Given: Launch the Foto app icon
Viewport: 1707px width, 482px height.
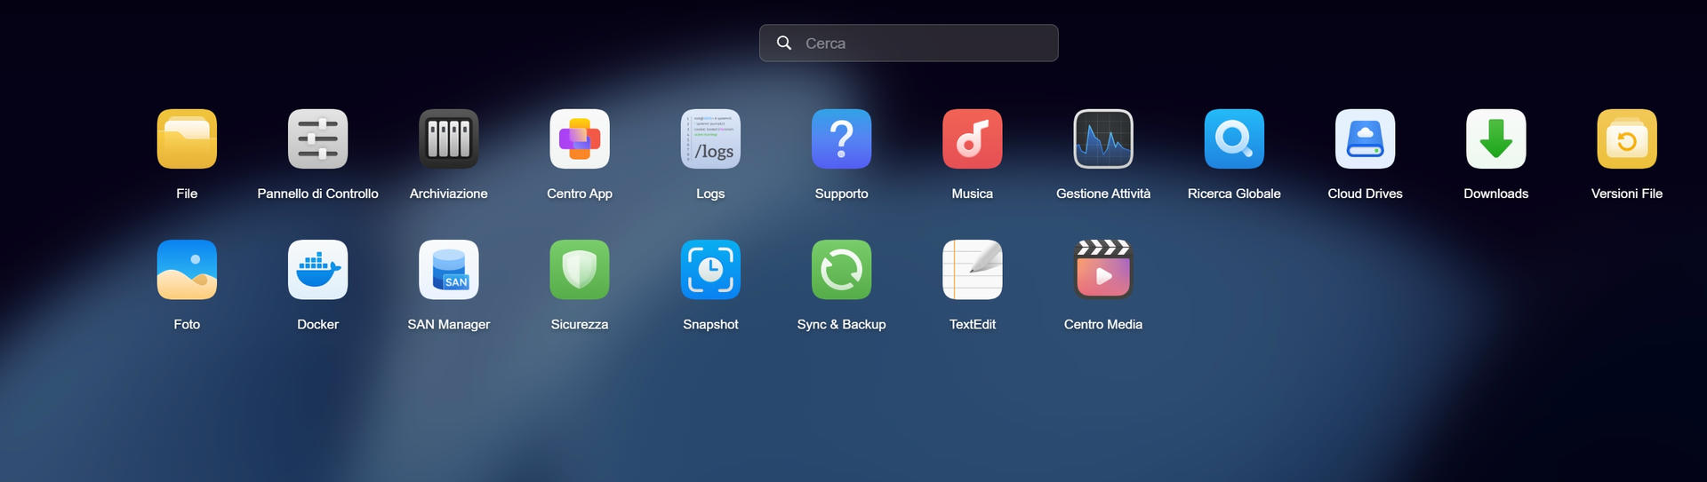Looking at the screenshot, I should tap(187, 270).
